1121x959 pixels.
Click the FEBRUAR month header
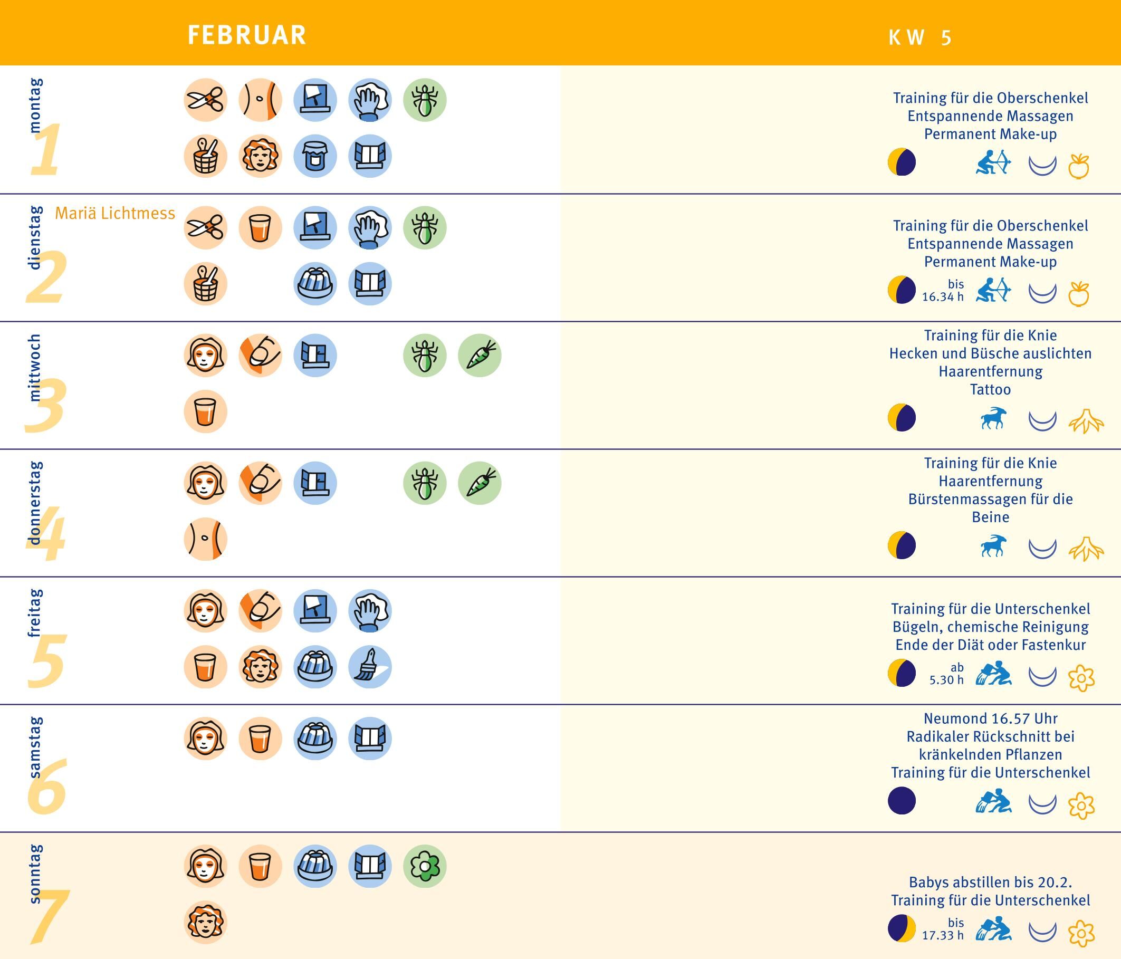(247, 35)
